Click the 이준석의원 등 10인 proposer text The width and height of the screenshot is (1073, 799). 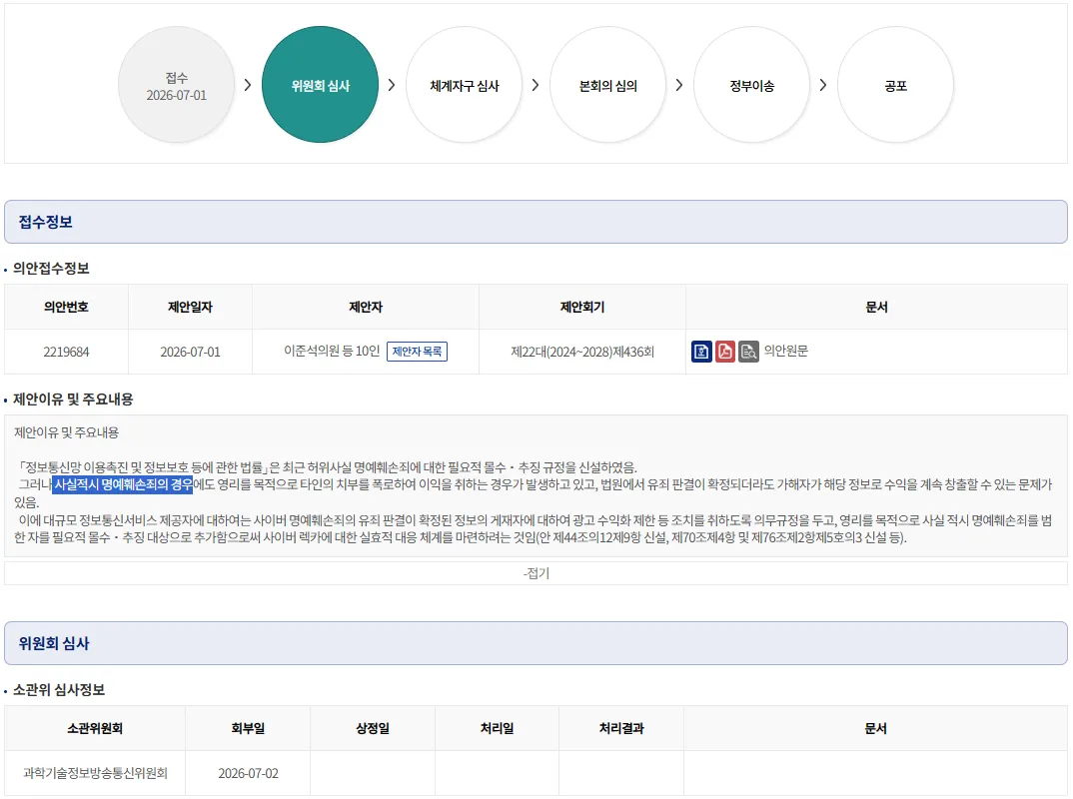332,351
